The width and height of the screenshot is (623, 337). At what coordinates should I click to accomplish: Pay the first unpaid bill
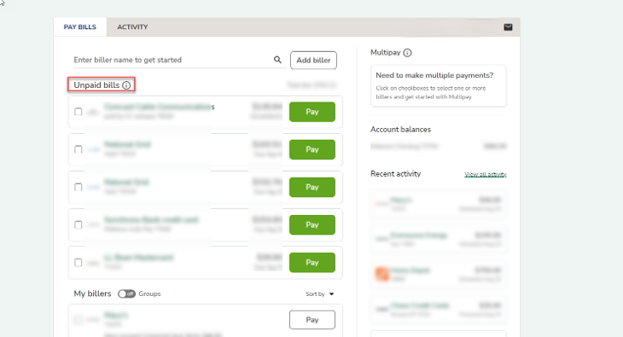312,112
